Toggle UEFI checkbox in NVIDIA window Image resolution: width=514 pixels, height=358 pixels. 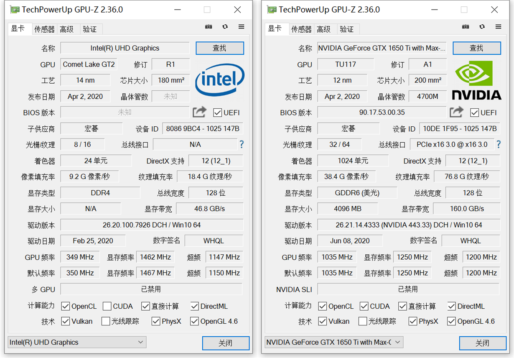click(474, 113)
